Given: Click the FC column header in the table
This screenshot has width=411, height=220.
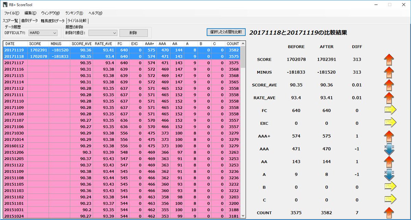Looking at the screenshot, I should coord(122,44).
